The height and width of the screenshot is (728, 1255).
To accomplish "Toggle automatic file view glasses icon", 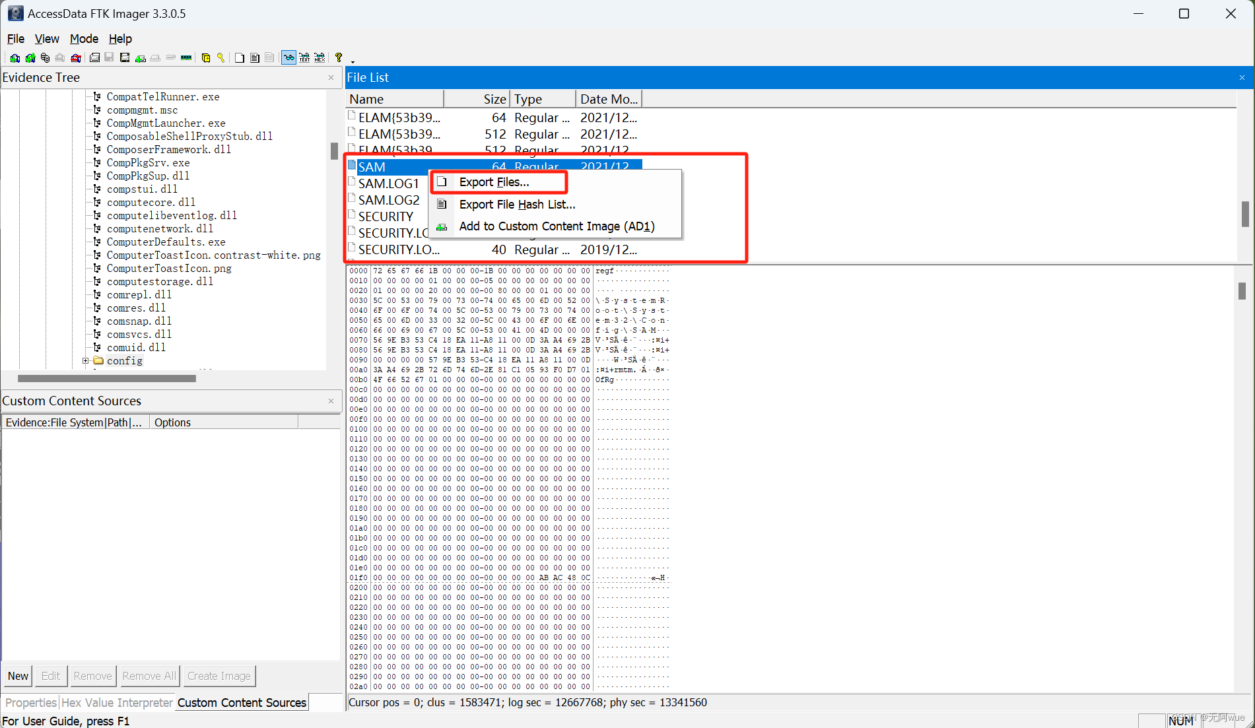I will pos(288,58).
